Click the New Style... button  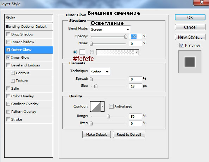coord(190,37)
